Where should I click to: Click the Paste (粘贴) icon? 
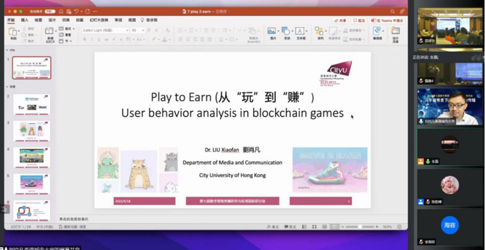coord(13,33)
